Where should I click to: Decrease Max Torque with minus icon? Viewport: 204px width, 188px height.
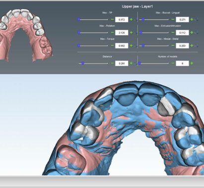112,46
